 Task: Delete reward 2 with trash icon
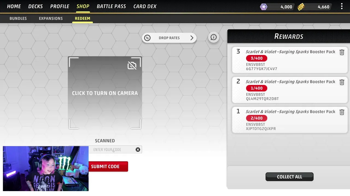pos(342,82)
